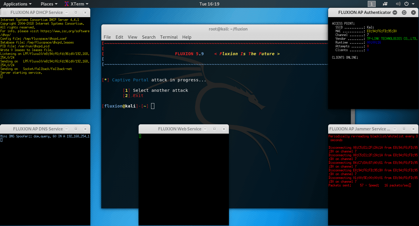Maximize the FLUXION AP Authenticator window
This screenshot has height=226, width=419.
[x=404, y=12]
